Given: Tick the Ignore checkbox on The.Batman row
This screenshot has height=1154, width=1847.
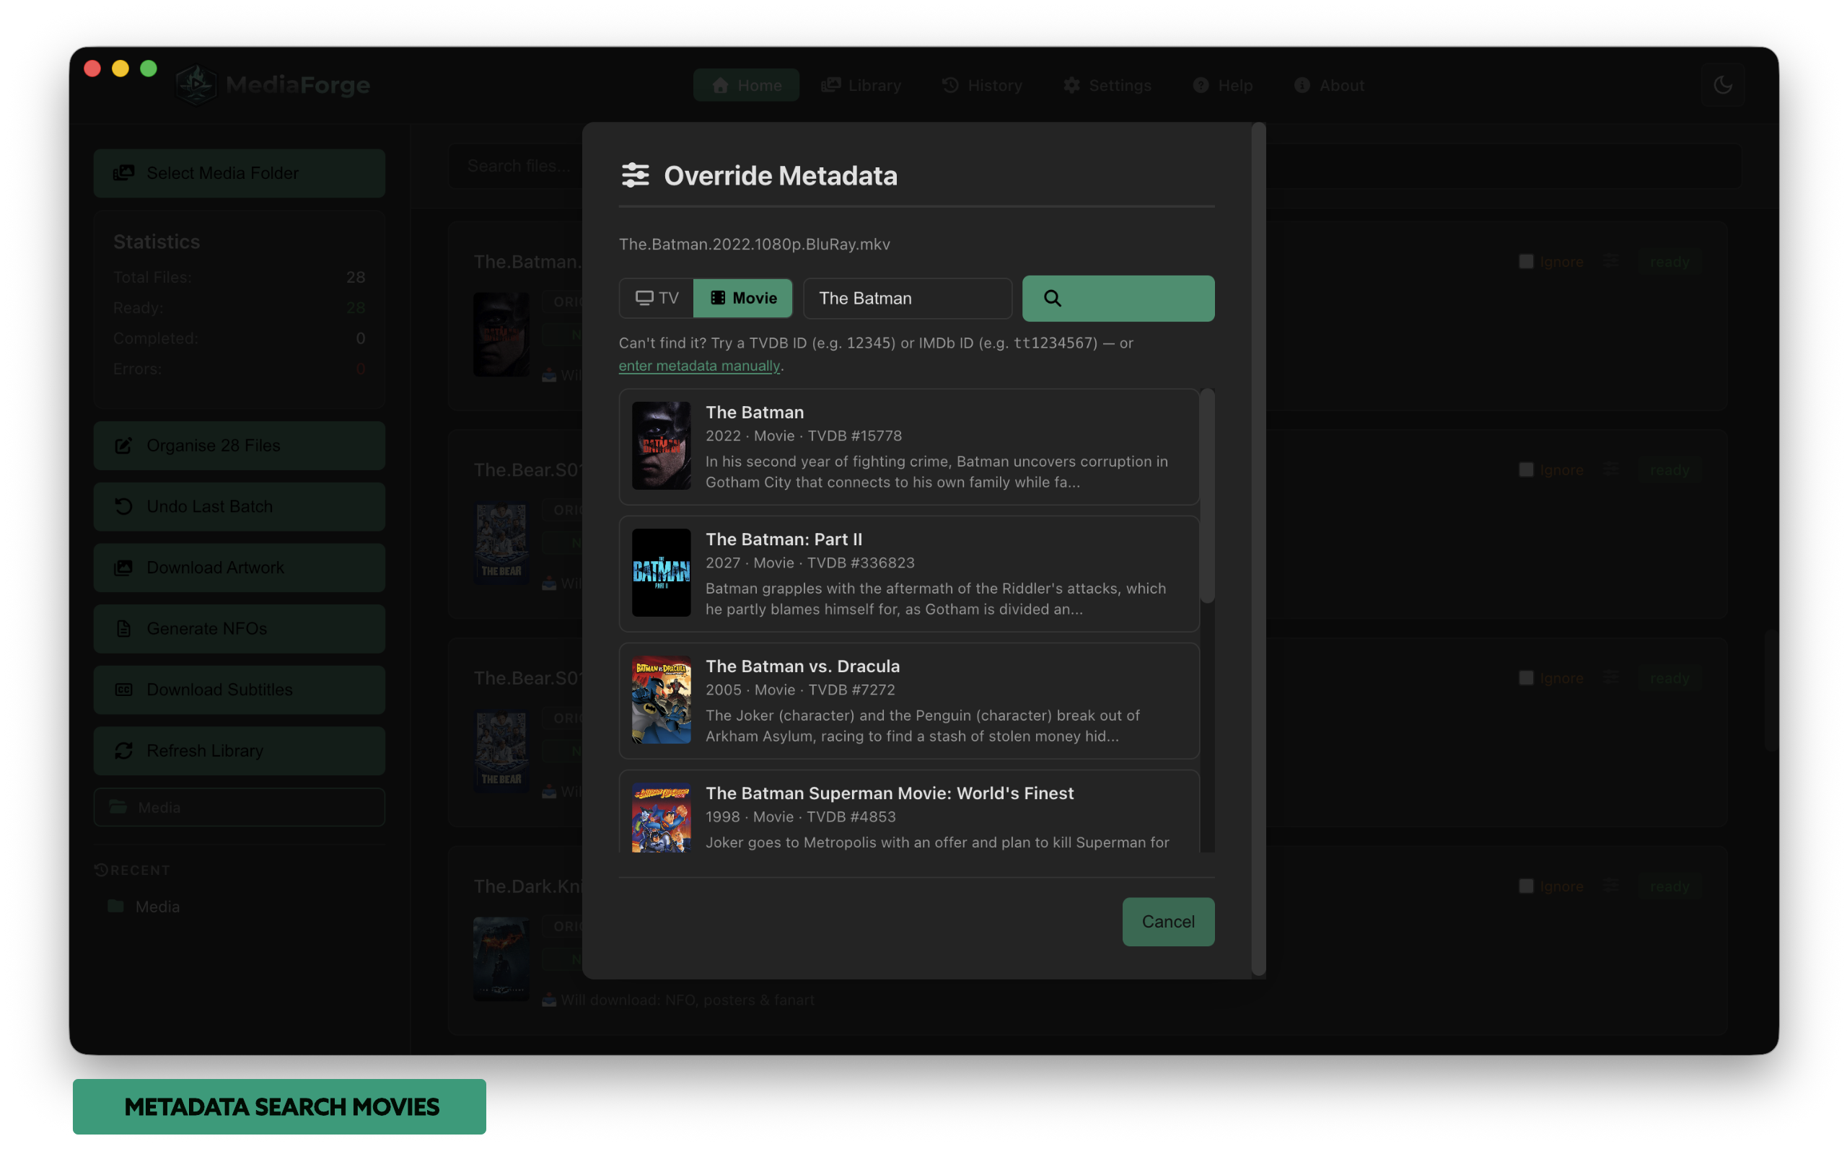Looking at the screenshot, I should pyautogui.click(x=1526, y=262).
